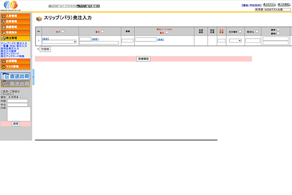Screen dimensions: 292x195
Task: Tick the 書店 column header checkbox
Action: tap(102, 31)
